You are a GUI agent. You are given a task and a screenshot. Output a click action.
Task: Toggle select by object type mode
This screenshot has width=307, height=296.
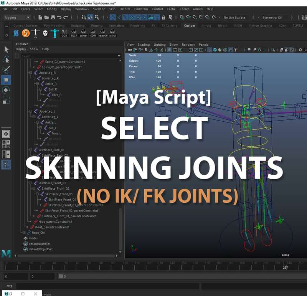(90, 17)
